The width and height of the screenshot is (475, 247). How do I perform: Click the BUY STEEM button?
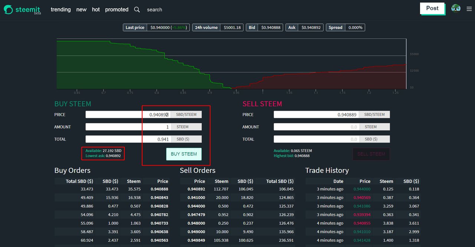coord(184,154)
